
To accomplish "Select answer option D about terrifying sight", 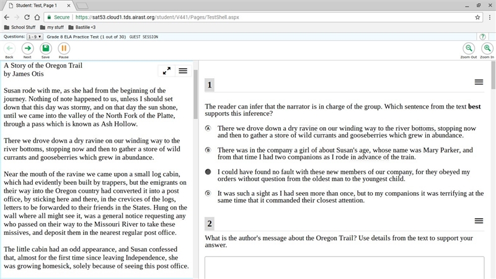I will pos(208,193).
